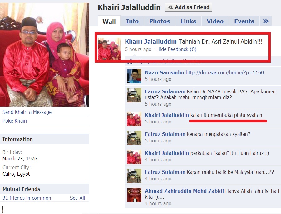The width and height of the screenshot is (281, 214).
Task: Click Fairuz Sulaiman's avatar on PAS comment
Action: coord(134,95)
